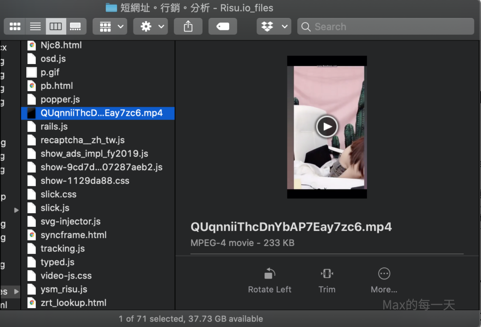The image size is (481, 327).
Task: Click the Edit Tags button
Action: pos(223,26)
